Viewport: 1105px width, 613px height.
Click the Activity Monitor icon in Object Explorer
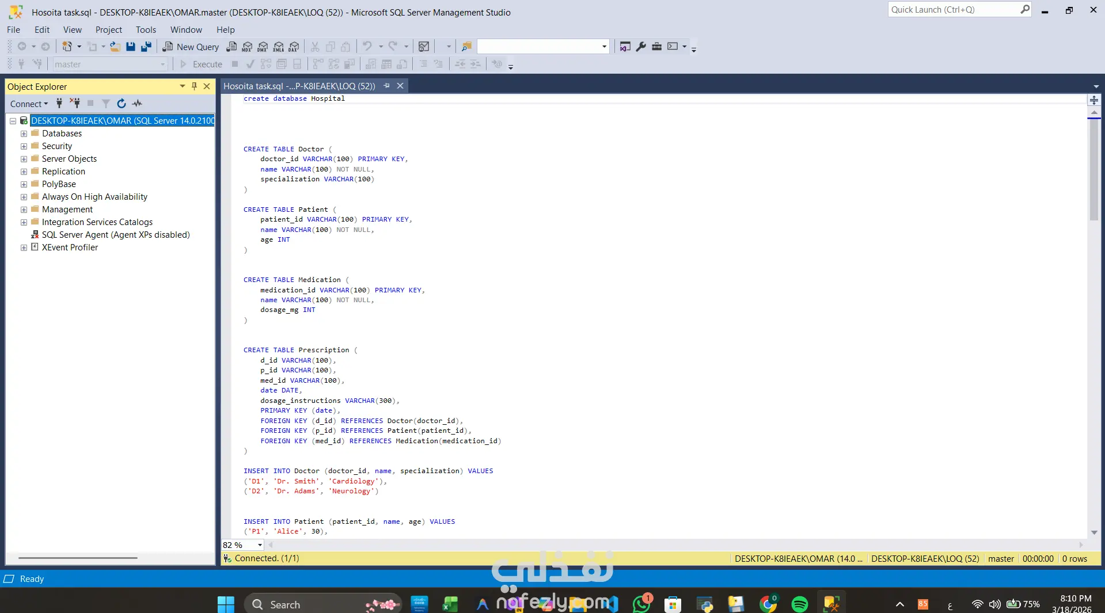(x=137, y=104)
